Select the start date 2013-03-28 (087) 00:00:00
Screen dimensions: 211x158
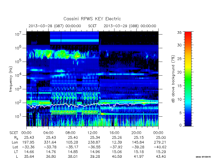55,26
